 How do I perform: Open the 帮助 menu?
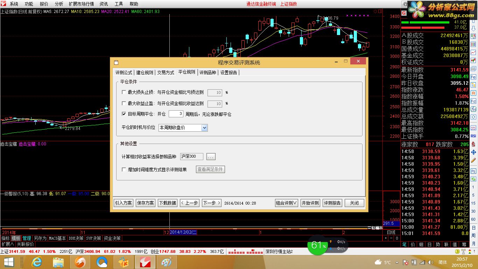pos(134,4)
